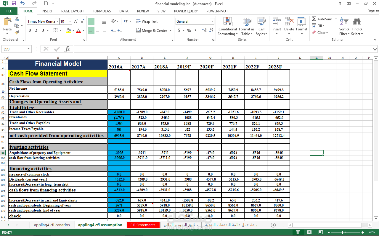Image resolution: width=379 pixels, height=236 pixels.
Task: Open the General number format dropdown
Action: pyautogui.click(x=212, y=21)
